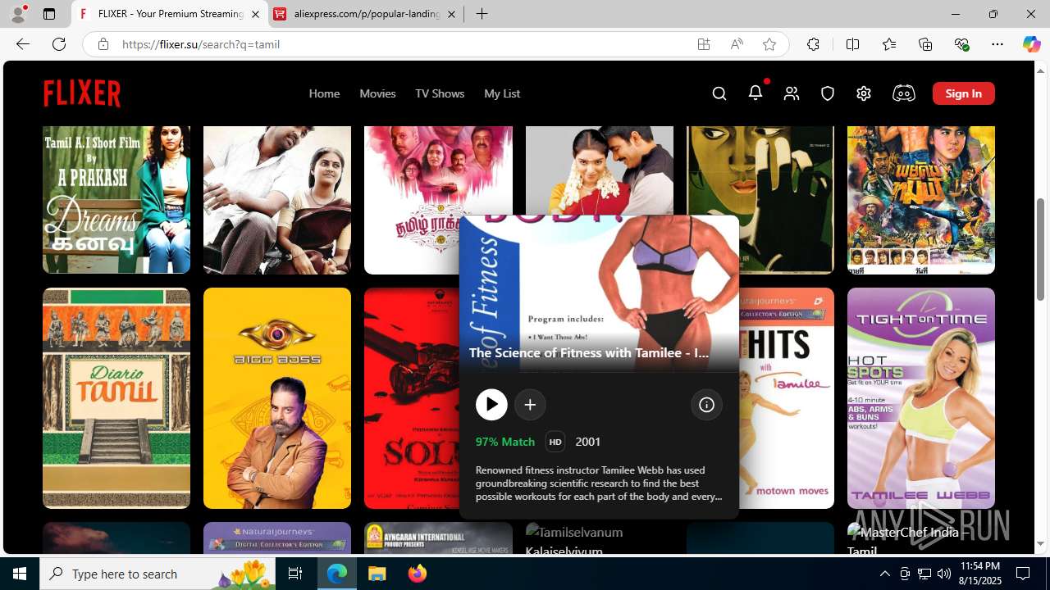Open Task View on the taskbar
Image resolution: width=1050 pixels, height=590 pixels.
click(295, 574)
